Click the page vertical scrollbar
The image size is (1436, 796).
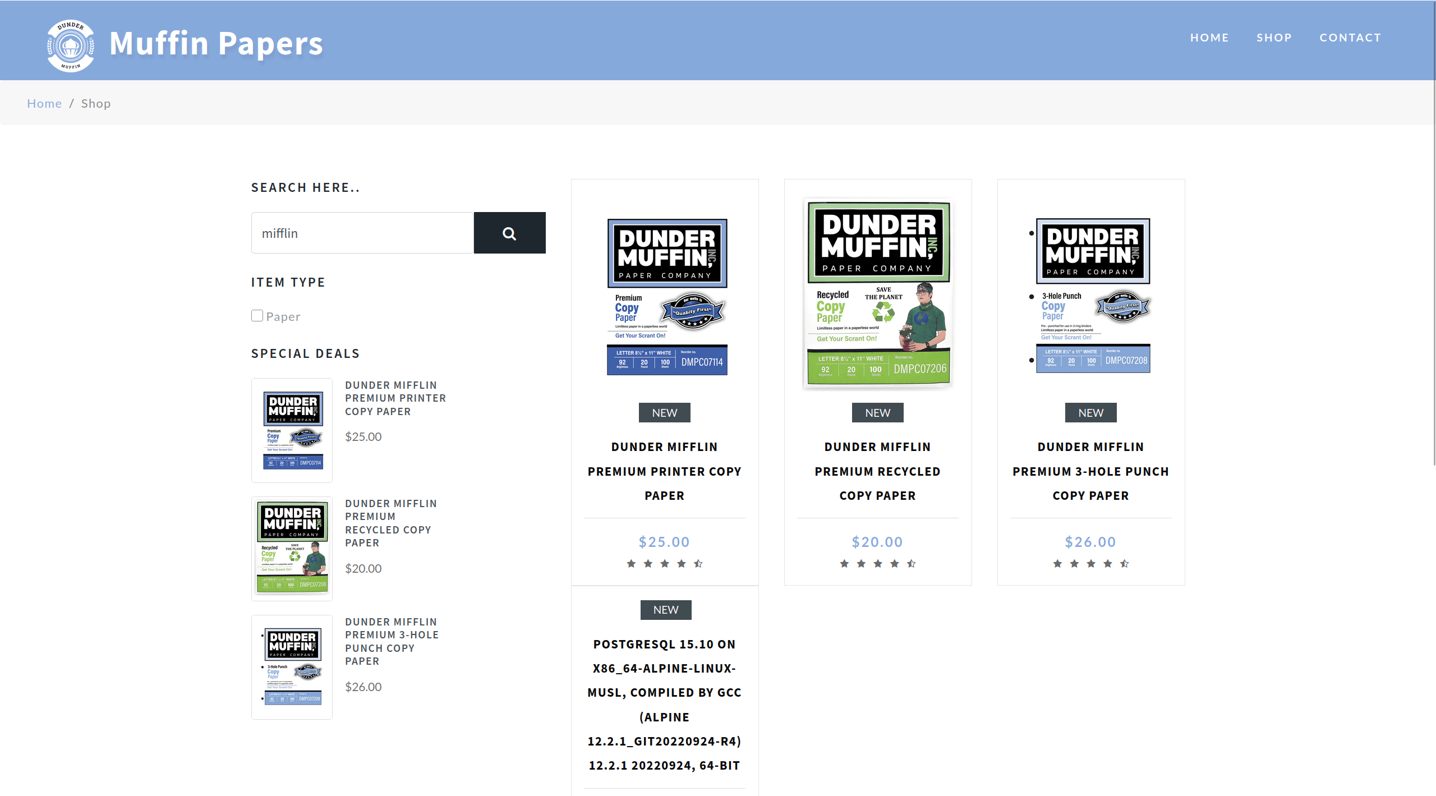(x=1434, y=233)
